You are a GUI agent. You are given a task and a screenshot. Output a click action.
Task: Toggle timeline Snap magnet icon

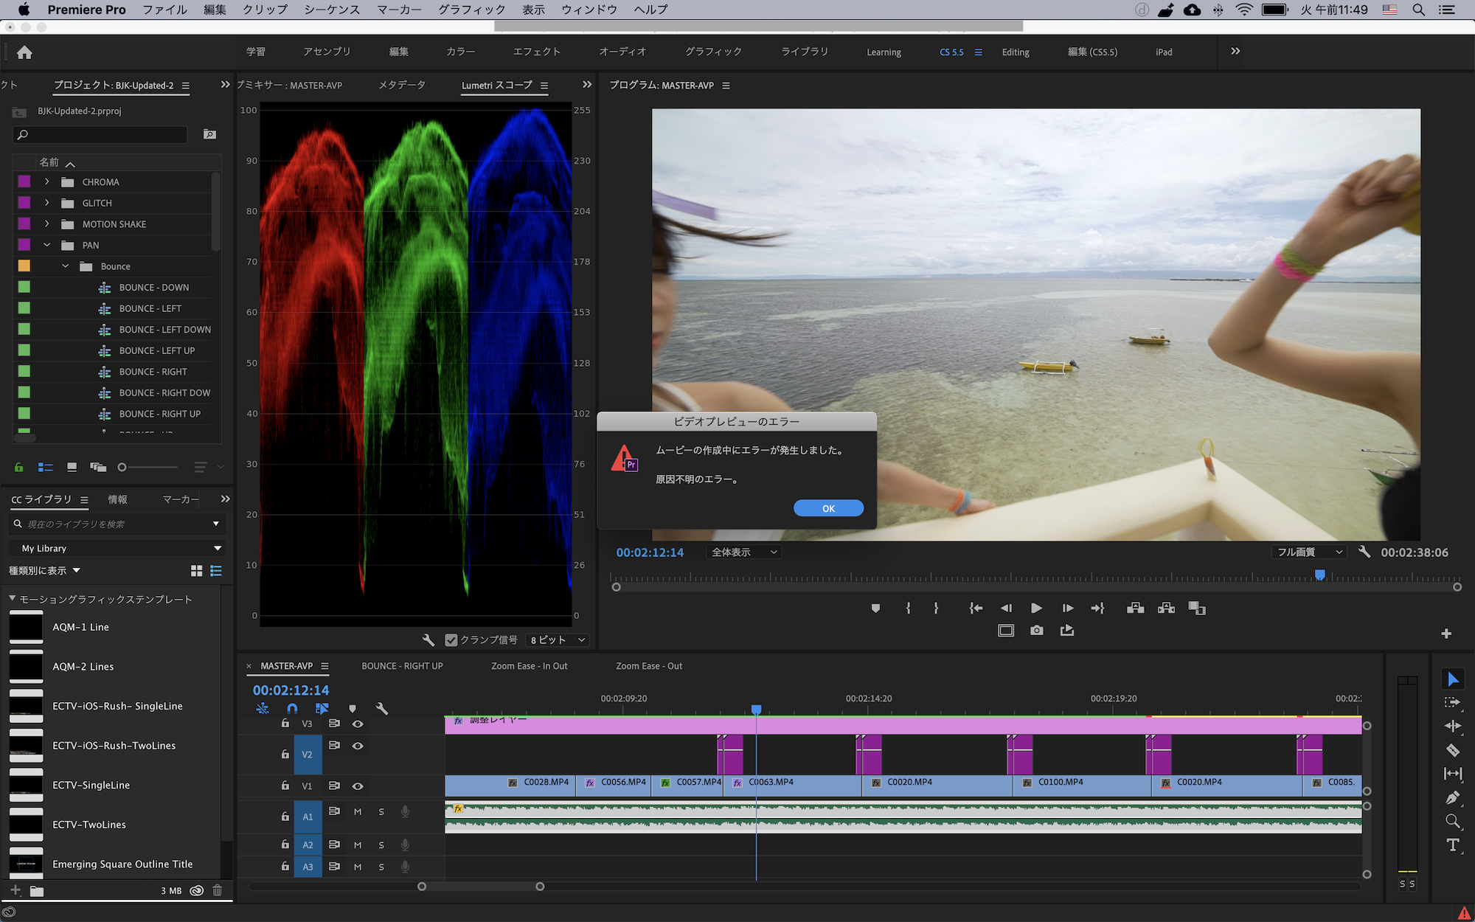point(292,708)
